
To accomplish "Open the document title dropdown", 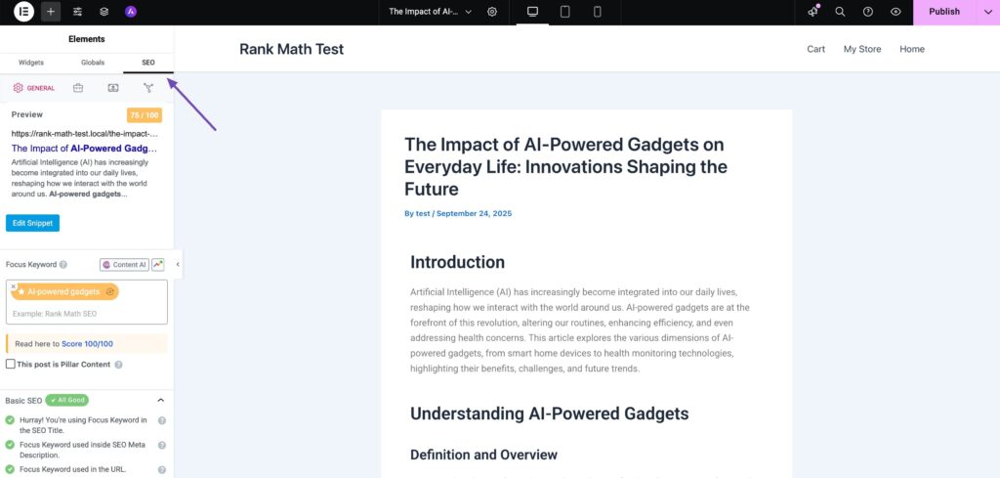I will tap(430, 12).
